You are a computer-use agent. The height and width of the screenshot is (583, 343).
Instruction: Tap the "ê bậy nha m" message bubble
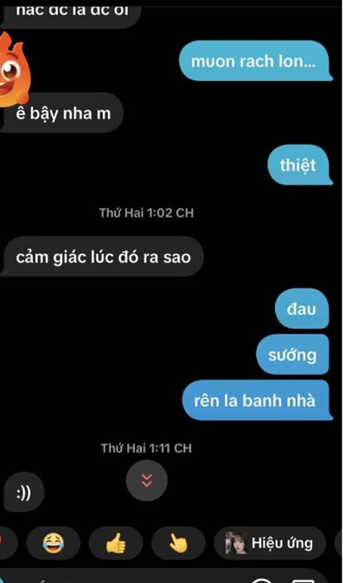click(62, 113)
